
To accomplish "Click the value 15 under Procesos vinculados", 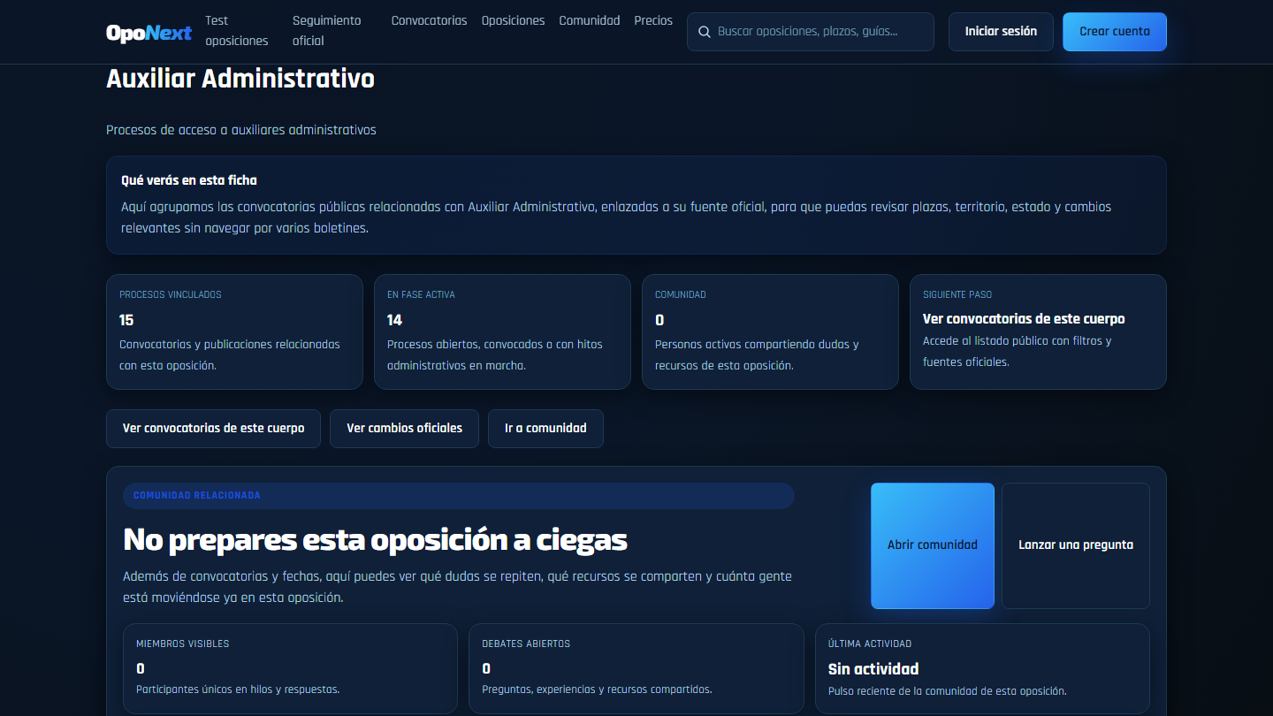I will 126,320.
